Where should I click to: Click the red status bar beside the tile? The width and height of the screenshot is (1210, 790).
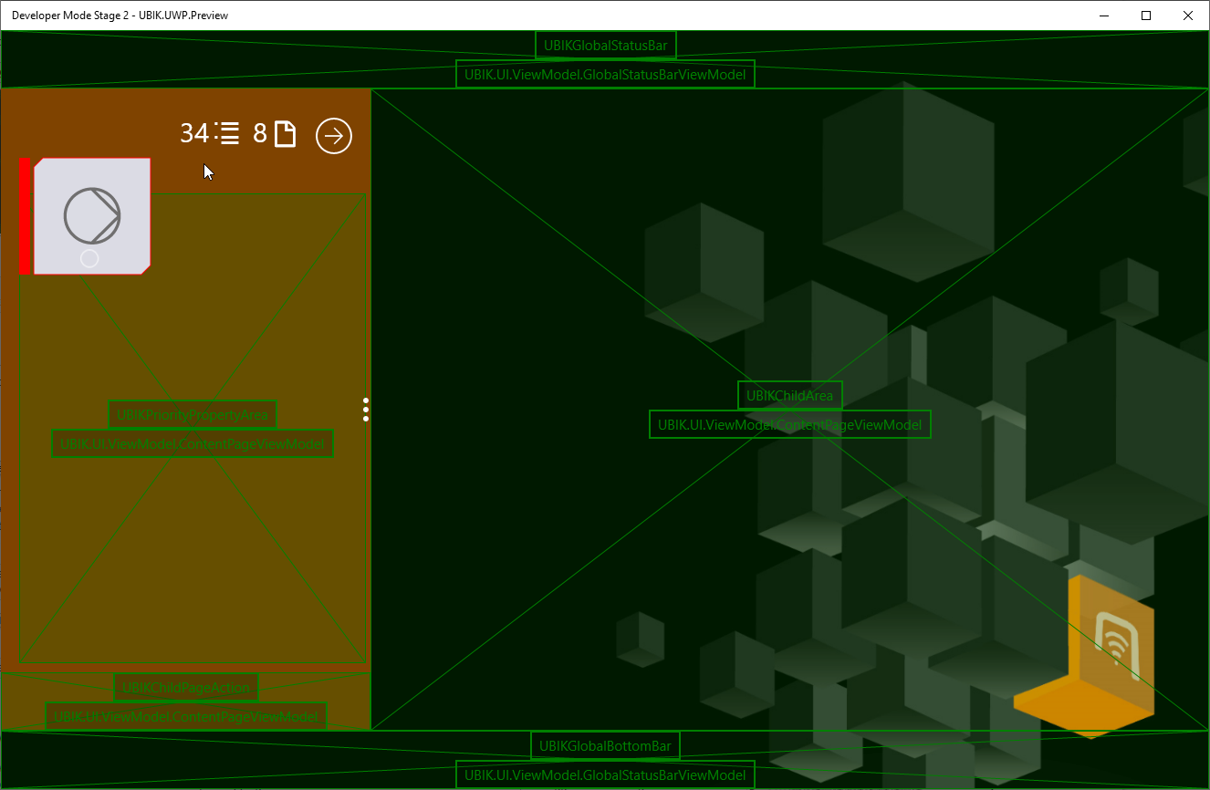point(26,216)
